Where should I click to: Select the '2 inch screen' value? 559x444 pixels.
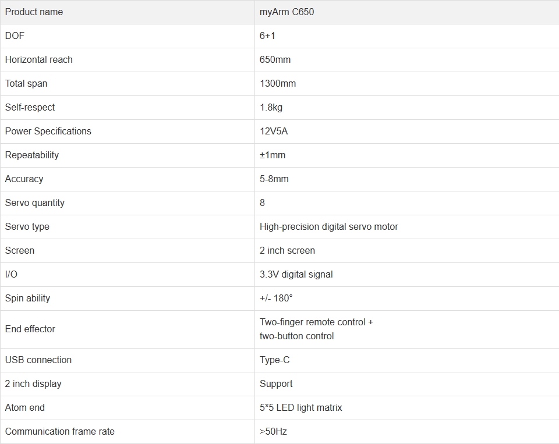[x=287, y=251]
